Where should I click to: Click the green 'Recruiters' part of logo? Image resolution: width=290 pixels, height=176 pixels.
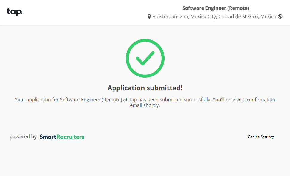pyautogui.click(x=70, y=137)
